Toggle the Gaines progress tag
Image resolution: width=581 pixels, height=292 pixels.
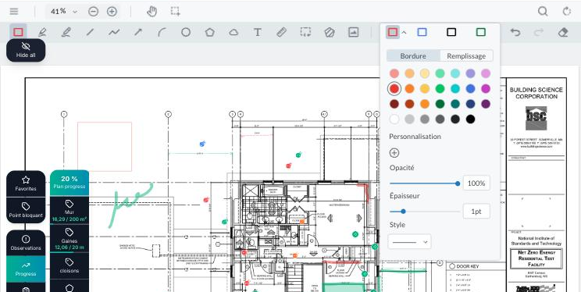pos(70,239)
